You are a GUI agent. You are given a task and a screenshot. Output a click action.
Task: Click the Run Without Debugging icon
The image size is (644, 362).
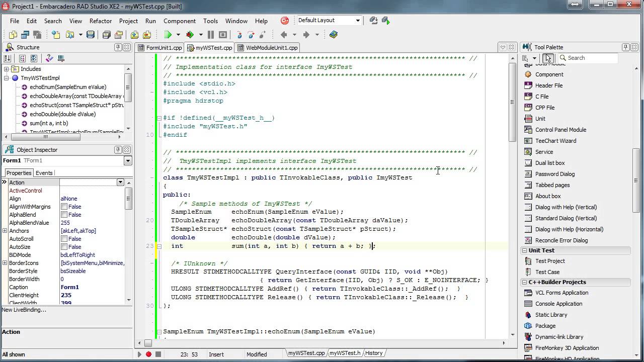pyautogui.click(x=190, y=35)
